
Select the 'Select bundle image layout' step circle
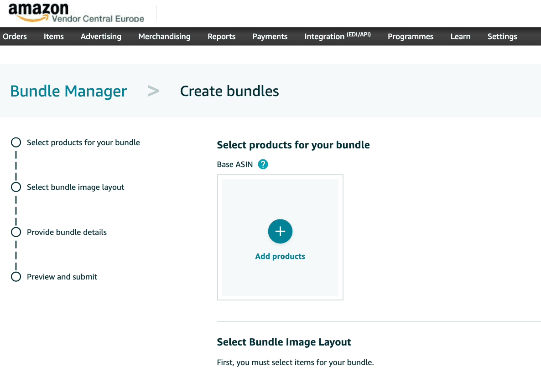16,187
